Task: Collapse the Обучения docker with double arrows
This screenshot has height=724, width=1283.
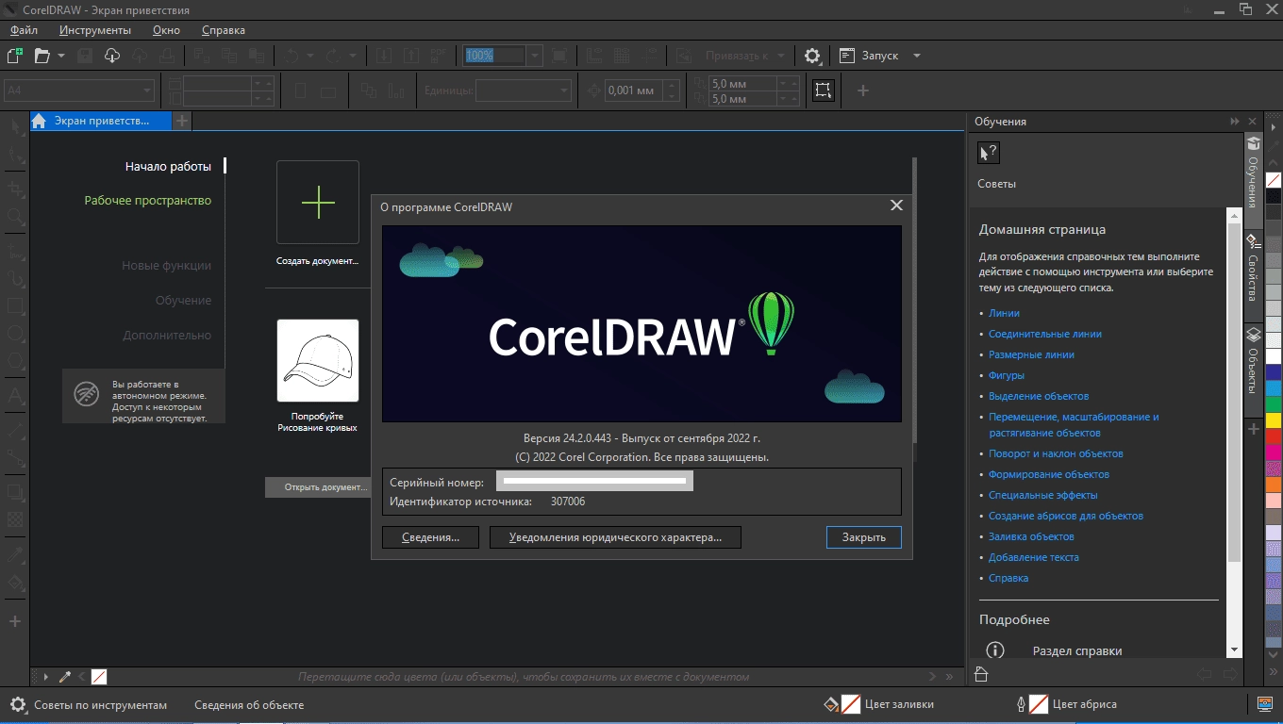Action: 1234,122
